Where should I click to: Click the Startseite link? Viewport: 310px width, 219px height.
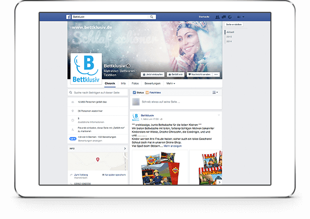(204, 17)
